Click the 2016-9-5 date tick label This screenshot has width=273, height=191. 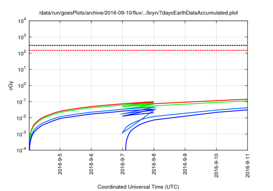(60, 164)
